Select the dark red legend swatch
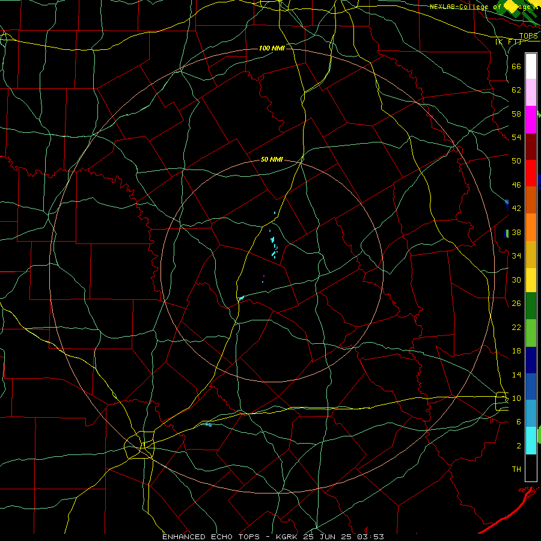Image resolution: width=541 pixels, height=541 pixels. [531, 147]
